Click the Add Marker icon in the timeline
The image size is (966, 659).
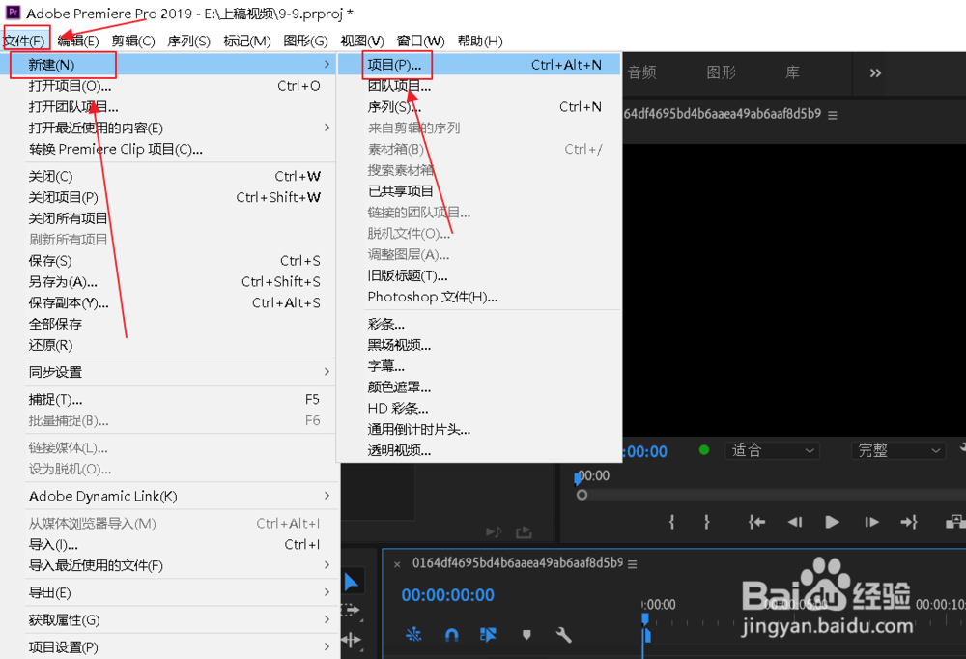pos(526,634)
